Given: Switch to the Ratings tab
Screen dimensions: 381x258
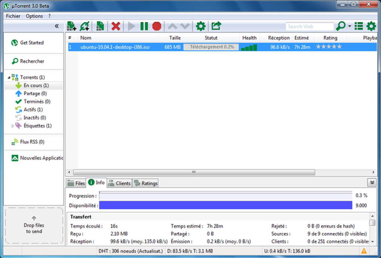Looking at the screenshot, I should [146, 183].
